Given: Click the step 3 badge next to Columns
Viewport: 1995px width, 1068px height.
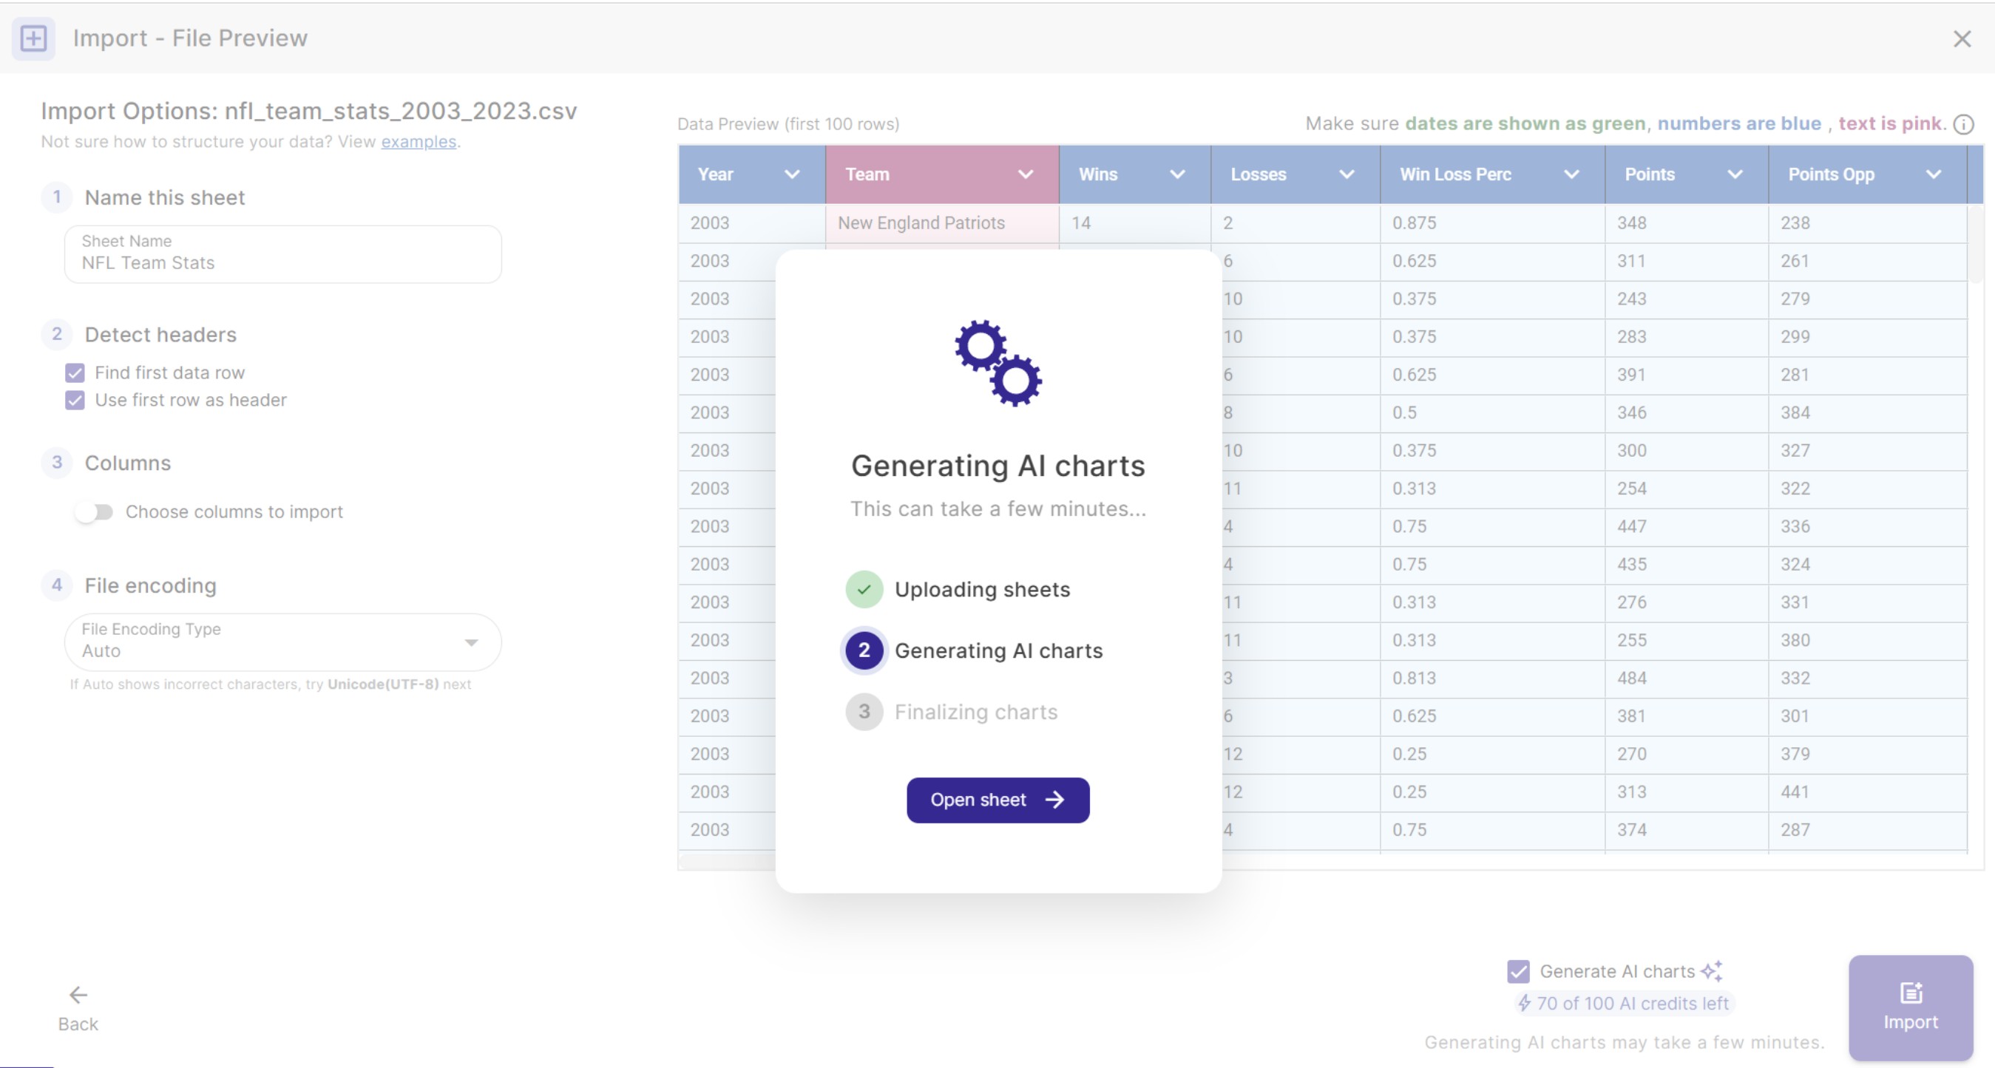Looking at the screenshot, I should pyautogui.click(x=56, y=462).
